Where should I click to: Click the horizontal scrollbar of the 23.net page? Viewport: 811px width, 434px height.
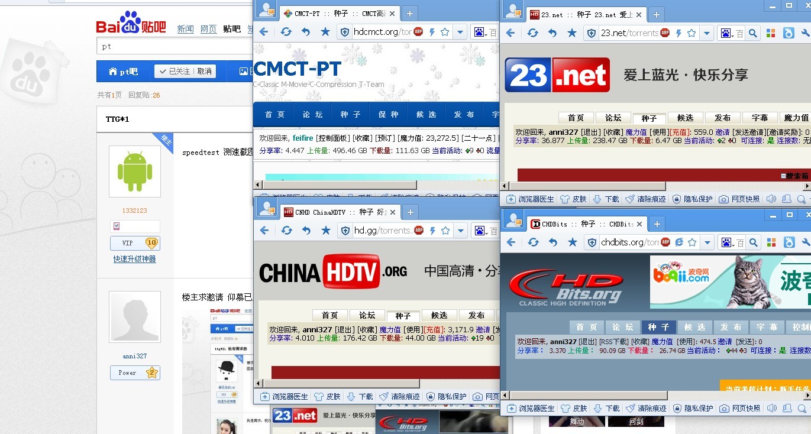(586, 186)
